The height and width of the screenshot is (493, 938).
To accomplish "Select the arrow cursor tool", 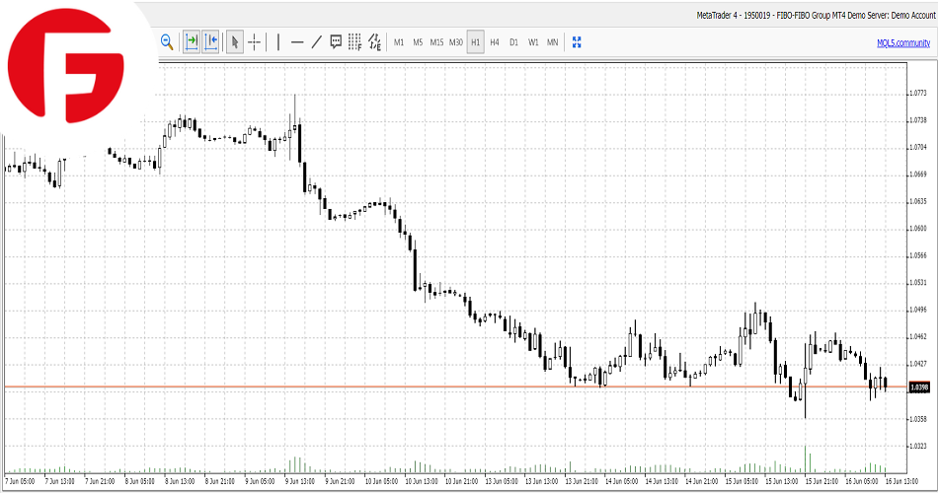I will point(235,41).
